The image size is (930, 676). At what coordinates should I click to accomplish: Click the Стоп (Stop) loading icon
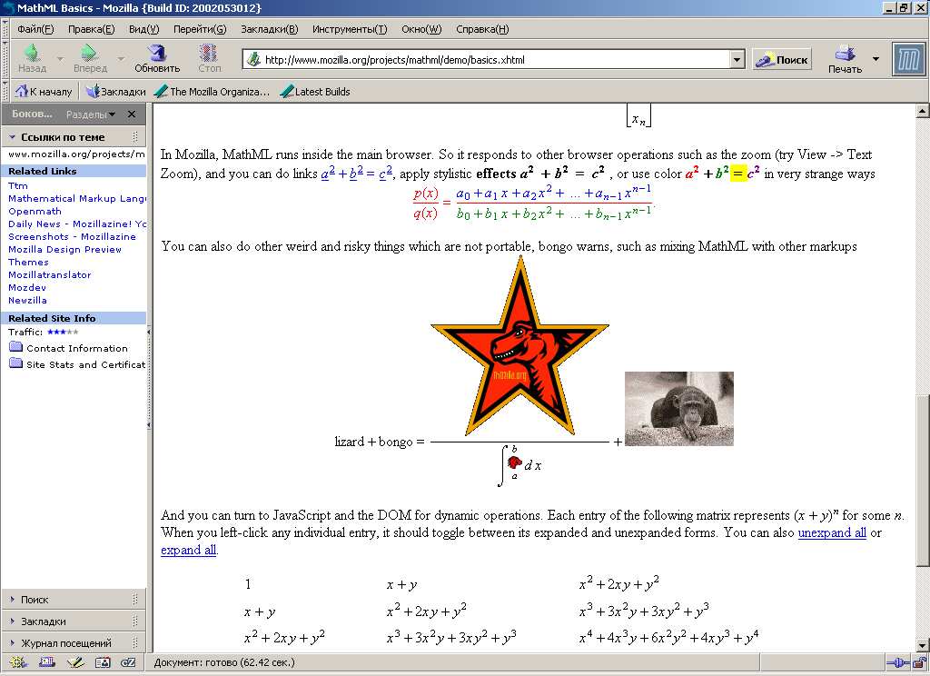(x=209, y=58)
